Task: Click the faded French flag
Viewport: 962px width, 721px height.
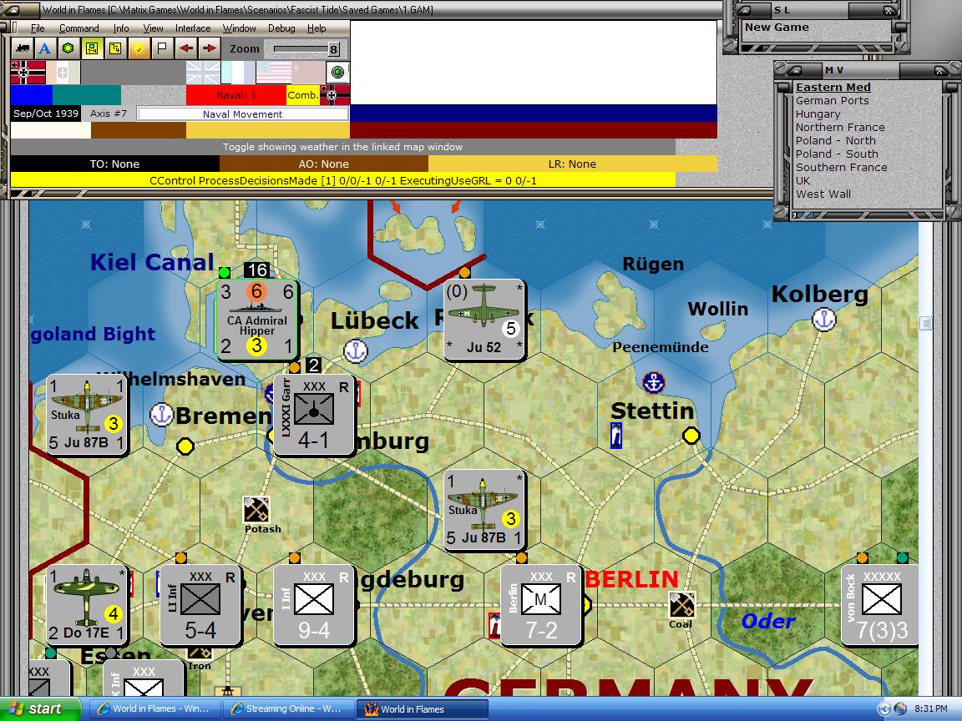Action: coord(238,73)
